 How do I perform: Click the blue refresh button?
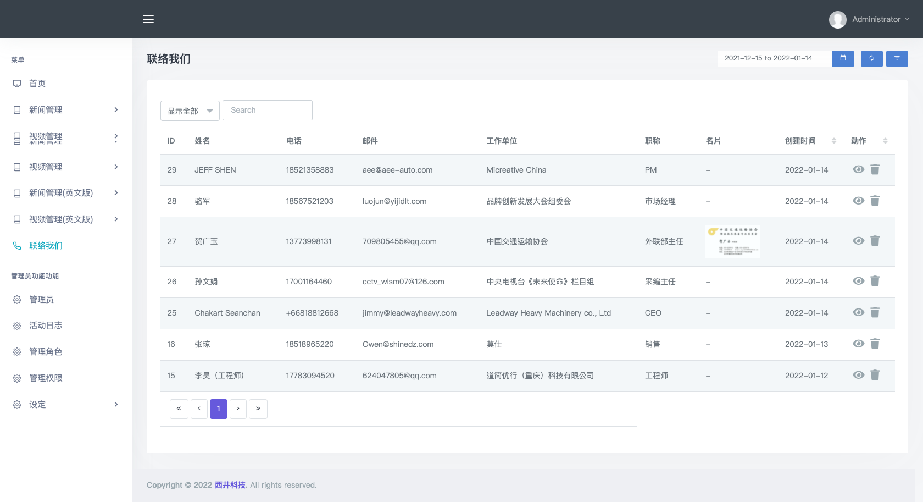(x=871, y=58)
